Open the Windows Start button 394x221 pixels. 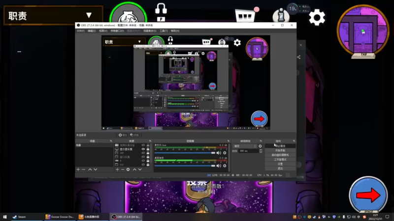coord(5,217)
